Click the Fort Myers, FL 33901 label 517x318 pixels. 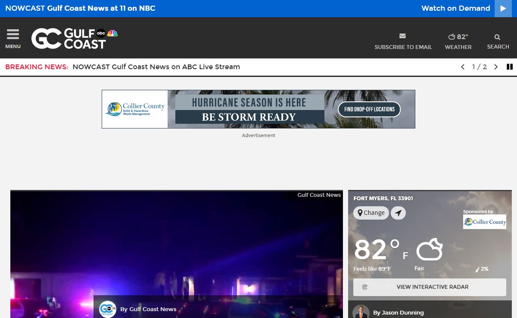point(383,199)
